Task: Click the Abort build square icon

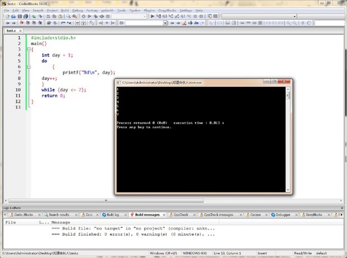Action: (x=108, y=16)
